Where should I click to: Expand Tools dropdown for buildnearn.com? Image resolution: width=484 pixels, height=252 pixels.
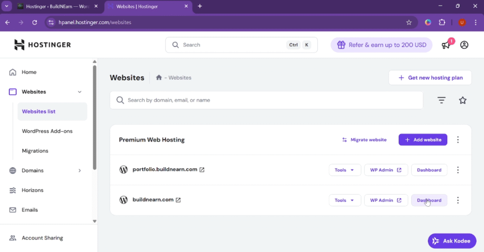coord(345,200)
